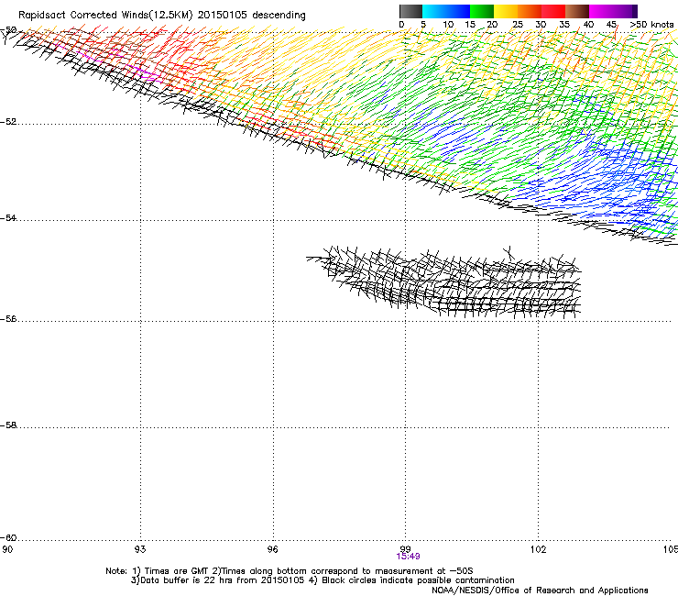678x596 pixels.
Task: Click the longitude label 90
Action: coord(7,549)
